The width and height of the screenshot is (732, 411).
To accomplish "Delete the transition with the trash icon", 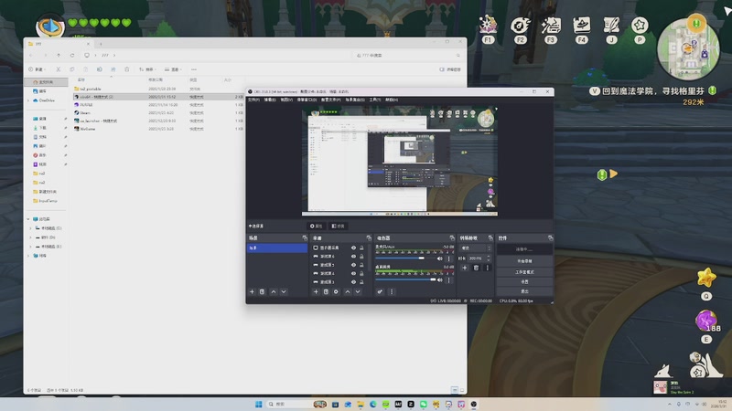I will (476, 268).
